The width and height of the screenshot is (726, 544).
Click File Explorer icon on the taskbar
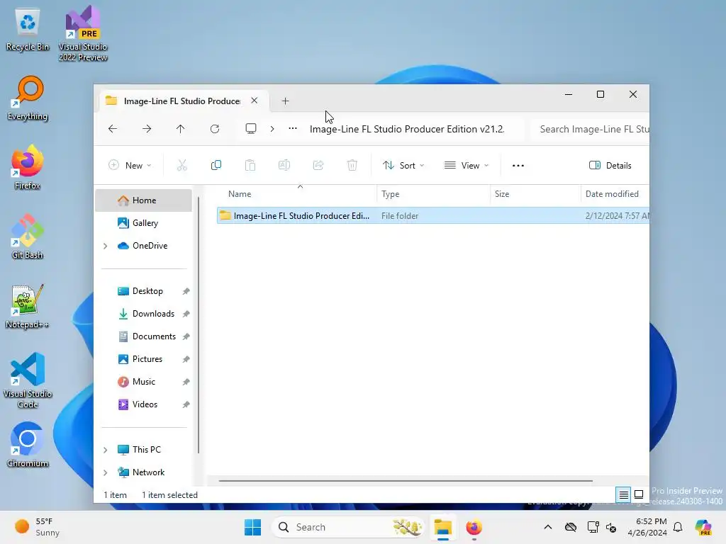tap(442, 527)
